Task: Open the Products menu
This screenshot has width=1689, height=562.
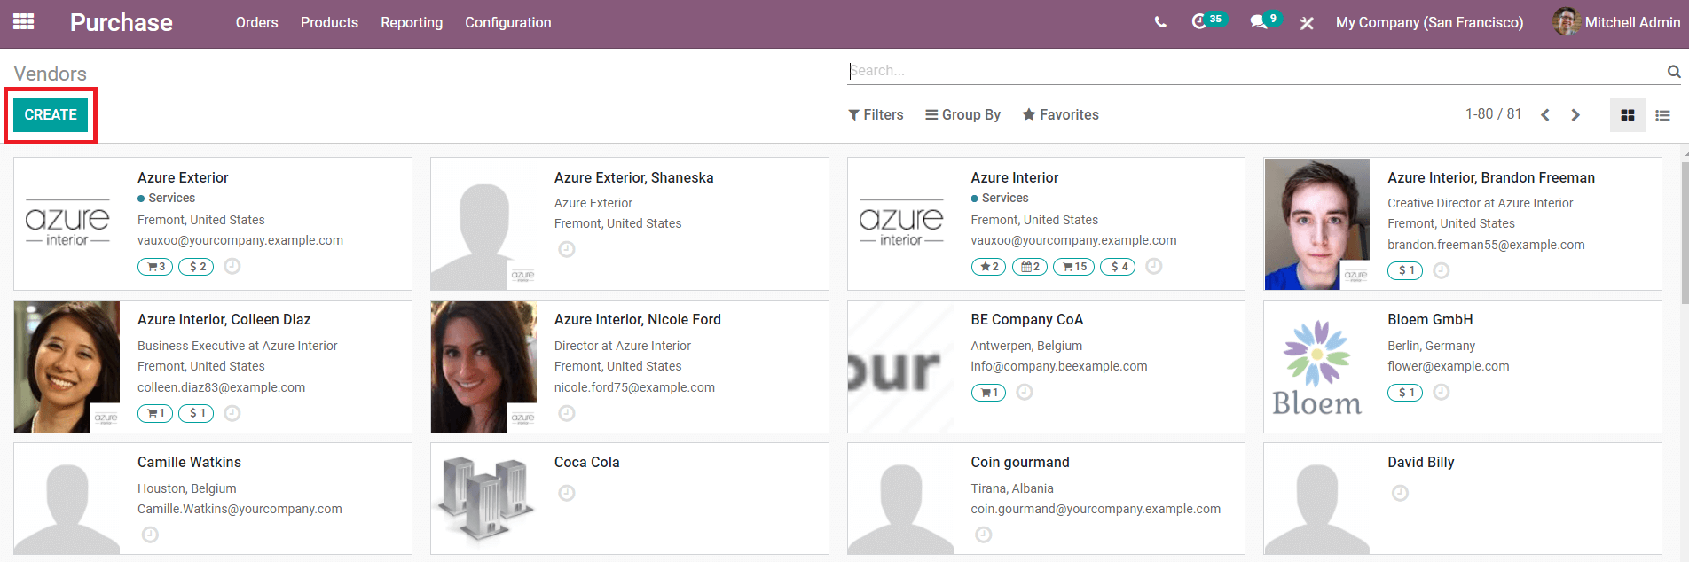Action: coord(329,23)
